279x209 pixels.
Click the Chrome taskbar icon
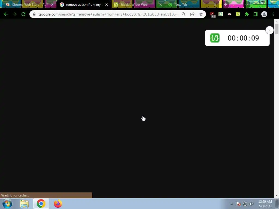41,204
